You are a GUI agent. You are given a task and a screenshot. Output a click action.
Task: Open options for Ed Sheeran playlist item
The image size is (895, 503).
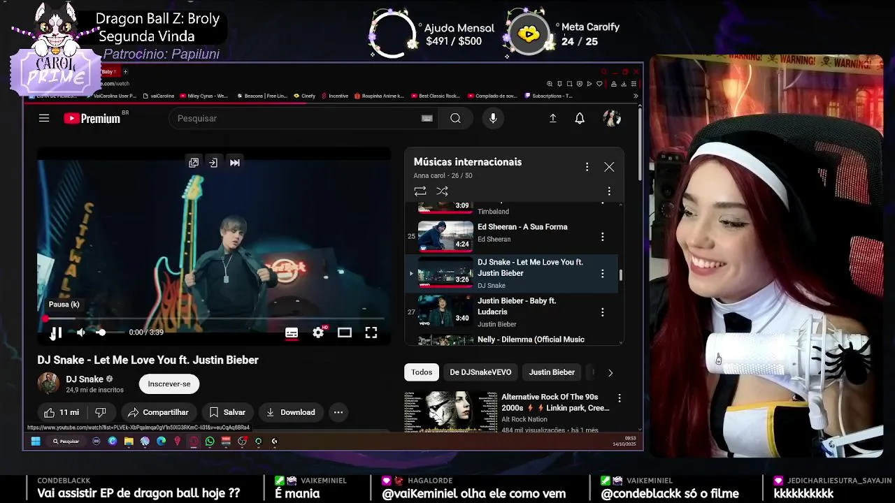(x=602, y=237)
